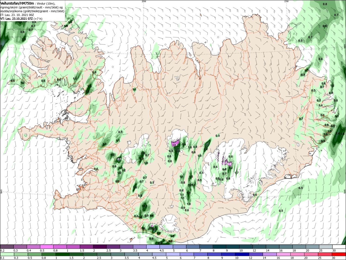Screen dimensions: 346x260
Task: Pick the red swatch ending the lower legend row
Action: 339,254
